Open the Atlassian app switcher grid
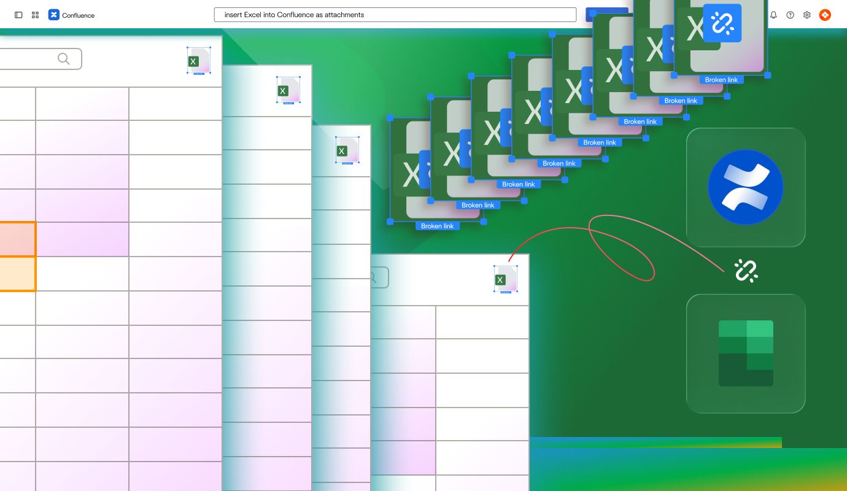The width and height of the screenshot is (847, 491). click(35, 15)
